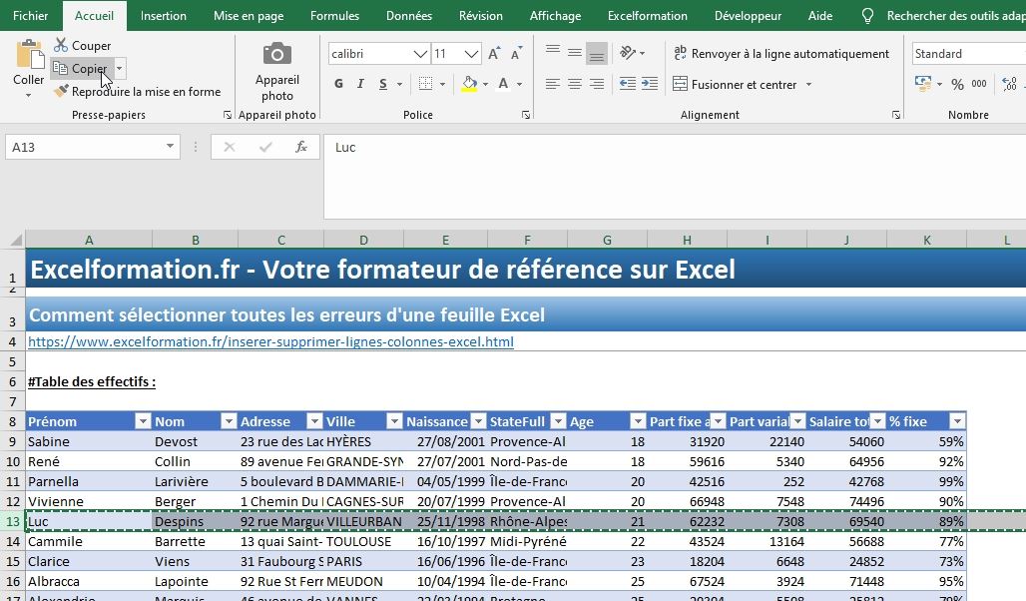This screenshot has height=601, width=1026.
Task: Click the Copier button
Action: pyautogui.click(x=82, y=68)
